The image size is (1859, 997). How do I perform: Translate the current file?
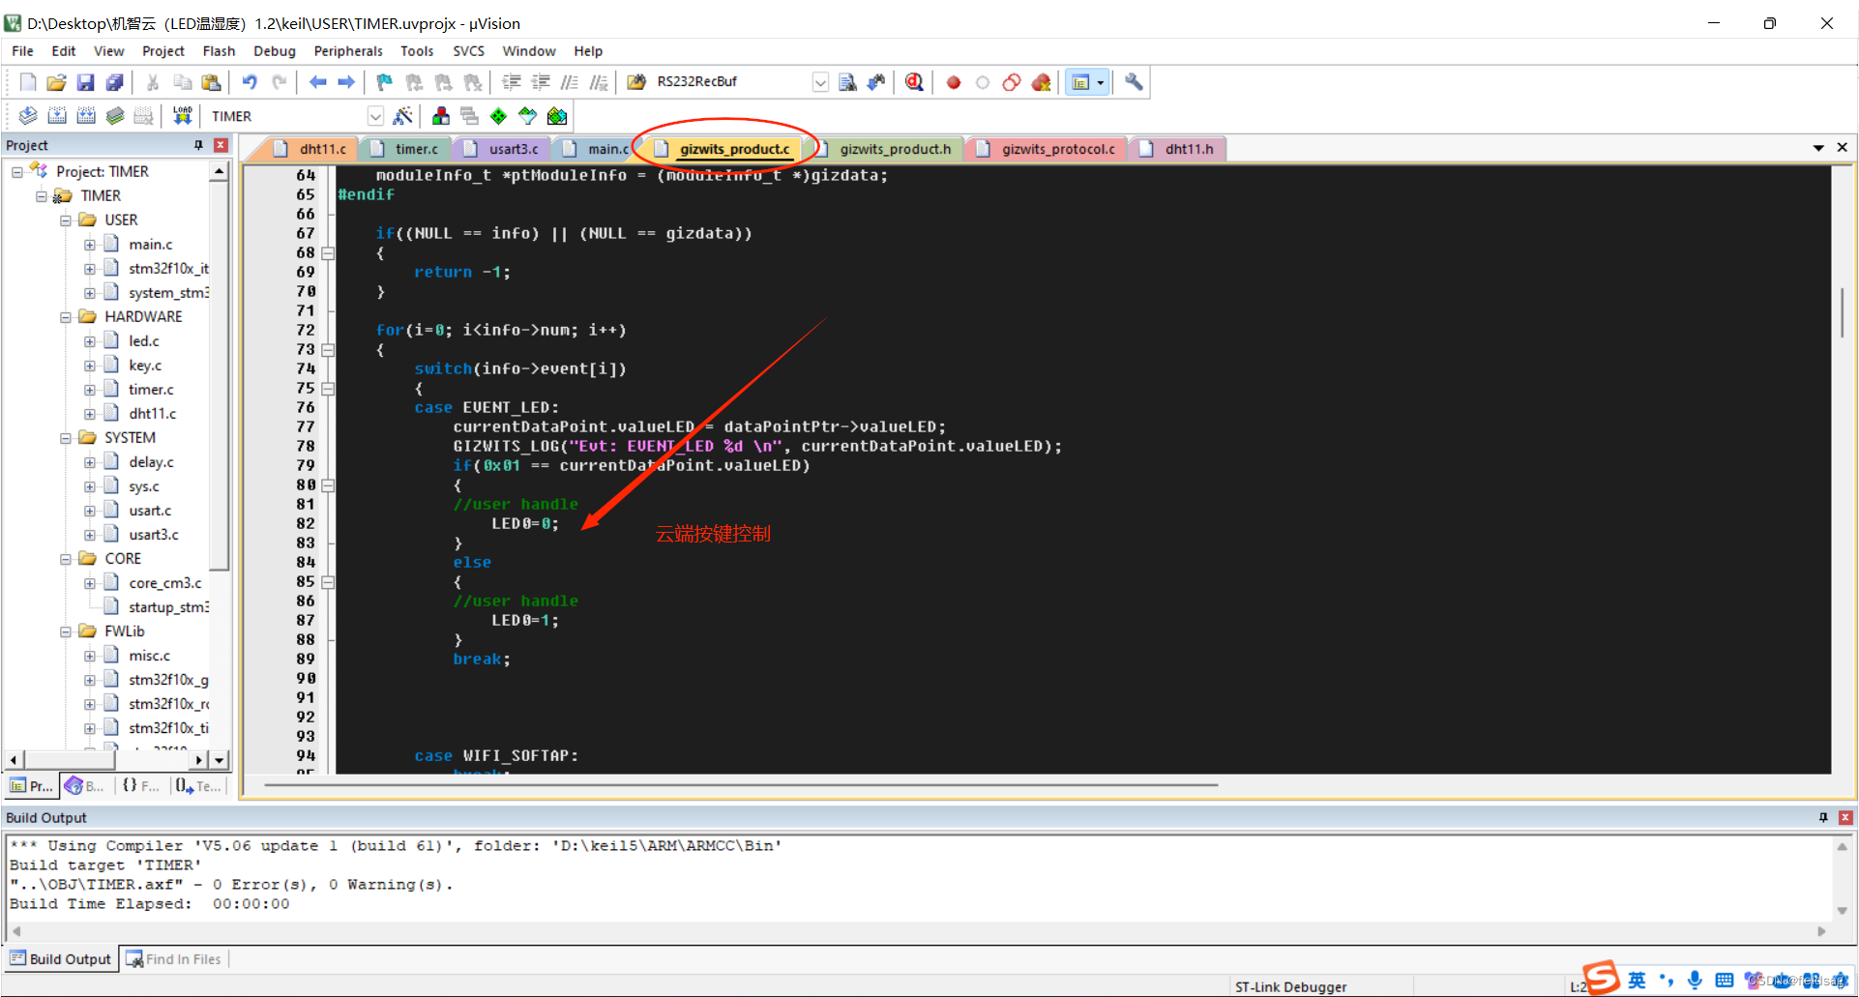pyautogui.click(x=28, y=116)
